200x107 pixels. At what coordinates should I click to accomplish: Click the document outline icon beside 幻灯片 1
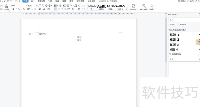click(30, 34)
